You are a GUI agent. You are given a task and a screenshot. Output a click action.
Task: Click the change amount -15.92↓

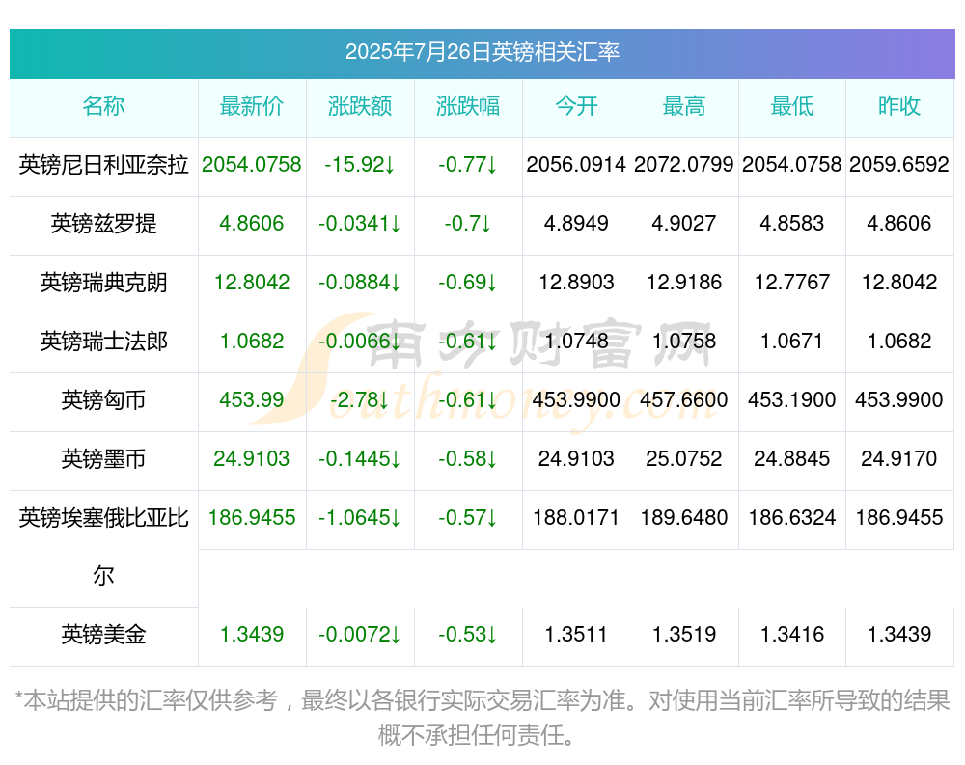360,165
